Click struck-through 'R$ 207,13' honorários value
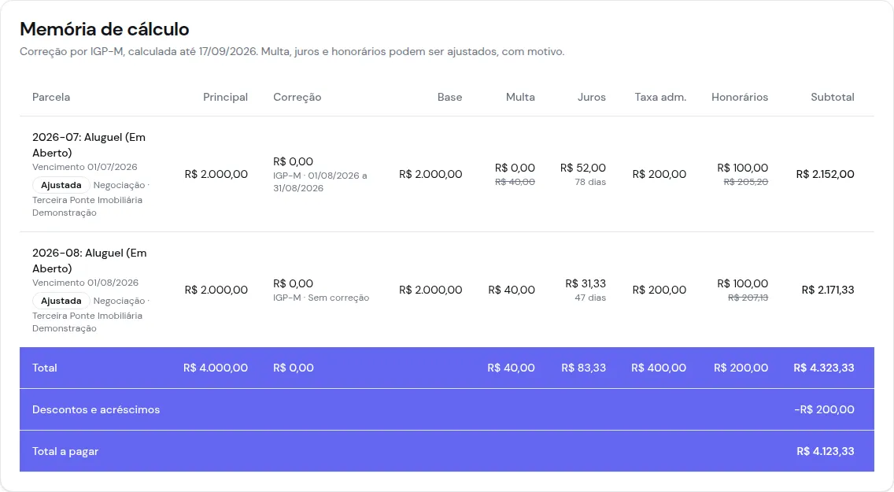The height and width of the screenshot is (492, 894). pos(748,298)
